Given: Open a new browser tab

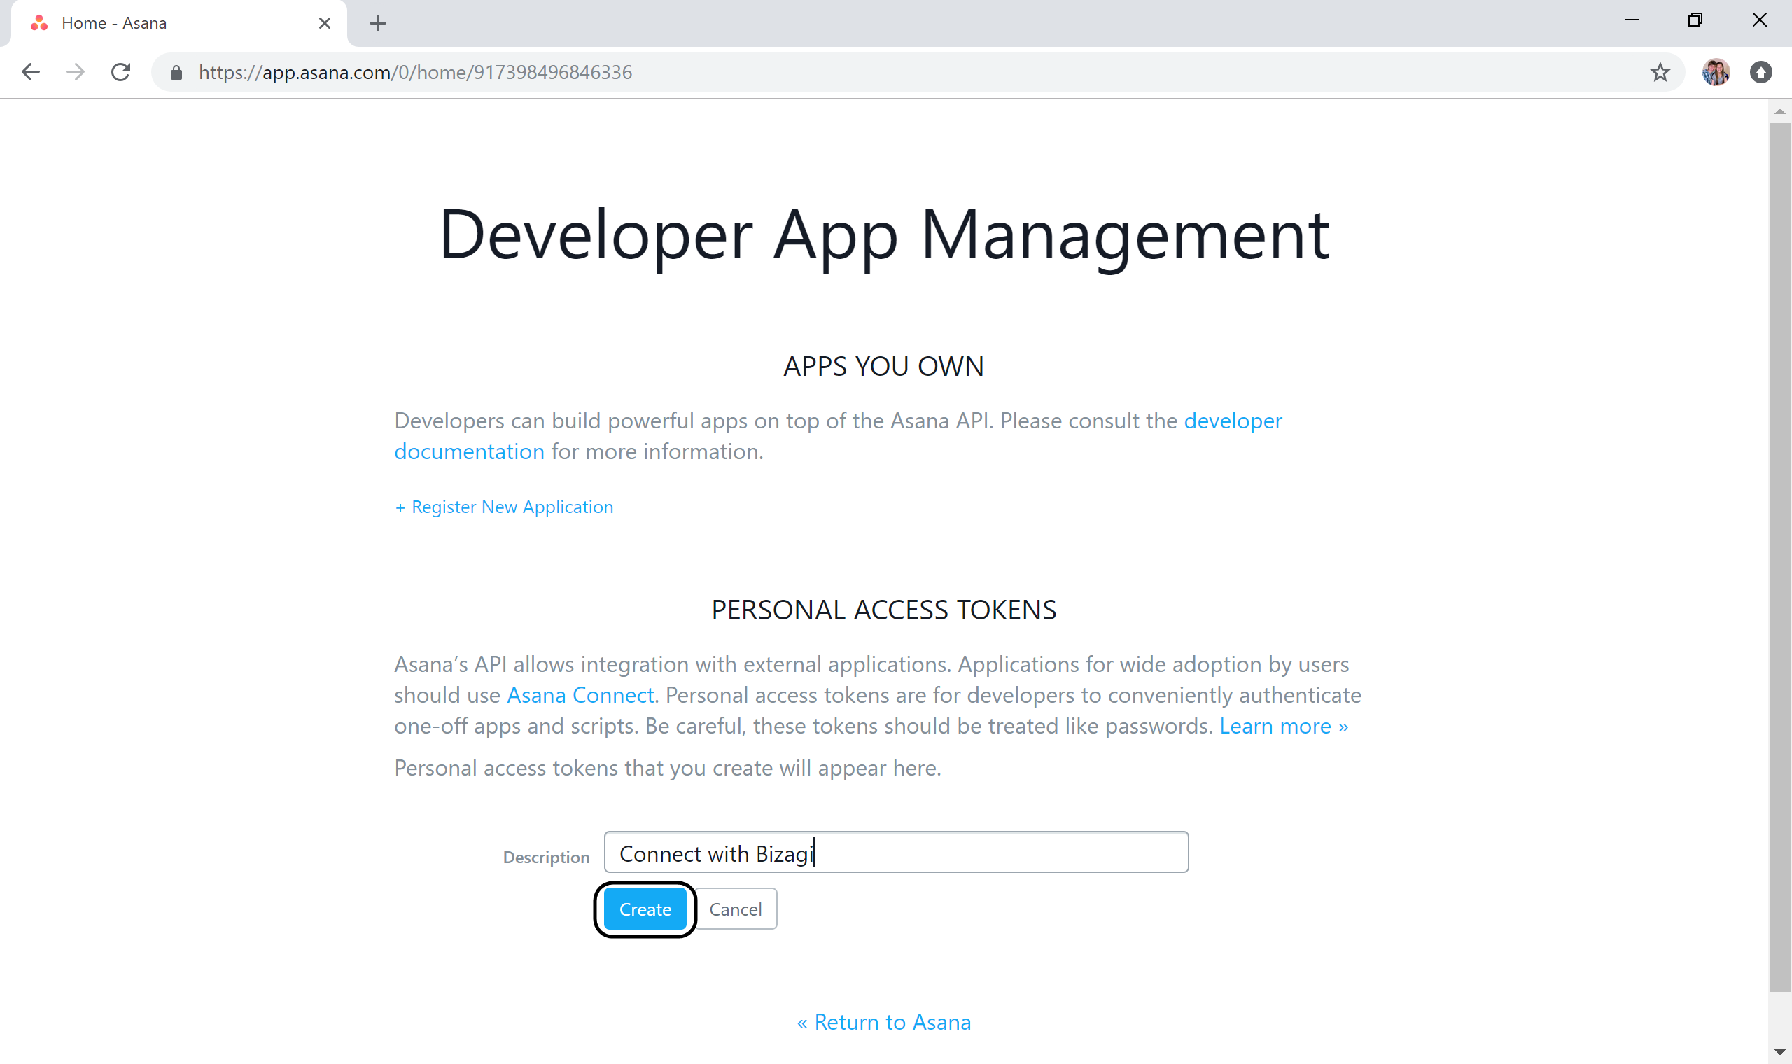Looking at the screenshot, I should point(378,24).
